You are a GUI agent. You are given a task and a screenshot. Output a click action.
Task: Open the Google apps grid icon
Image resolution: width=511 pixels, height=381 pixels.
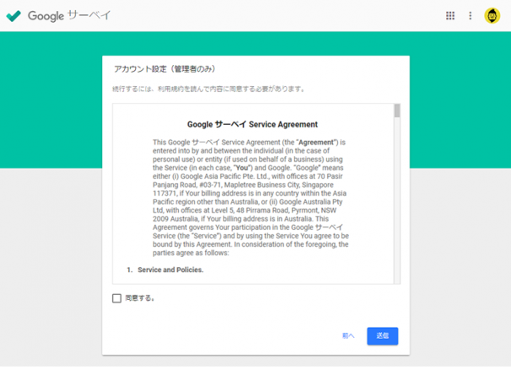click(450, 16)
